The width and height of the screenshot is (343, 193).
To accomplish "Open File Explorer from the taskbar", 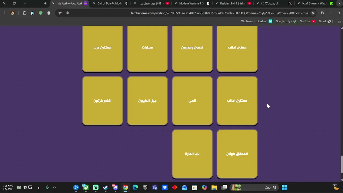I will (214, 187).
